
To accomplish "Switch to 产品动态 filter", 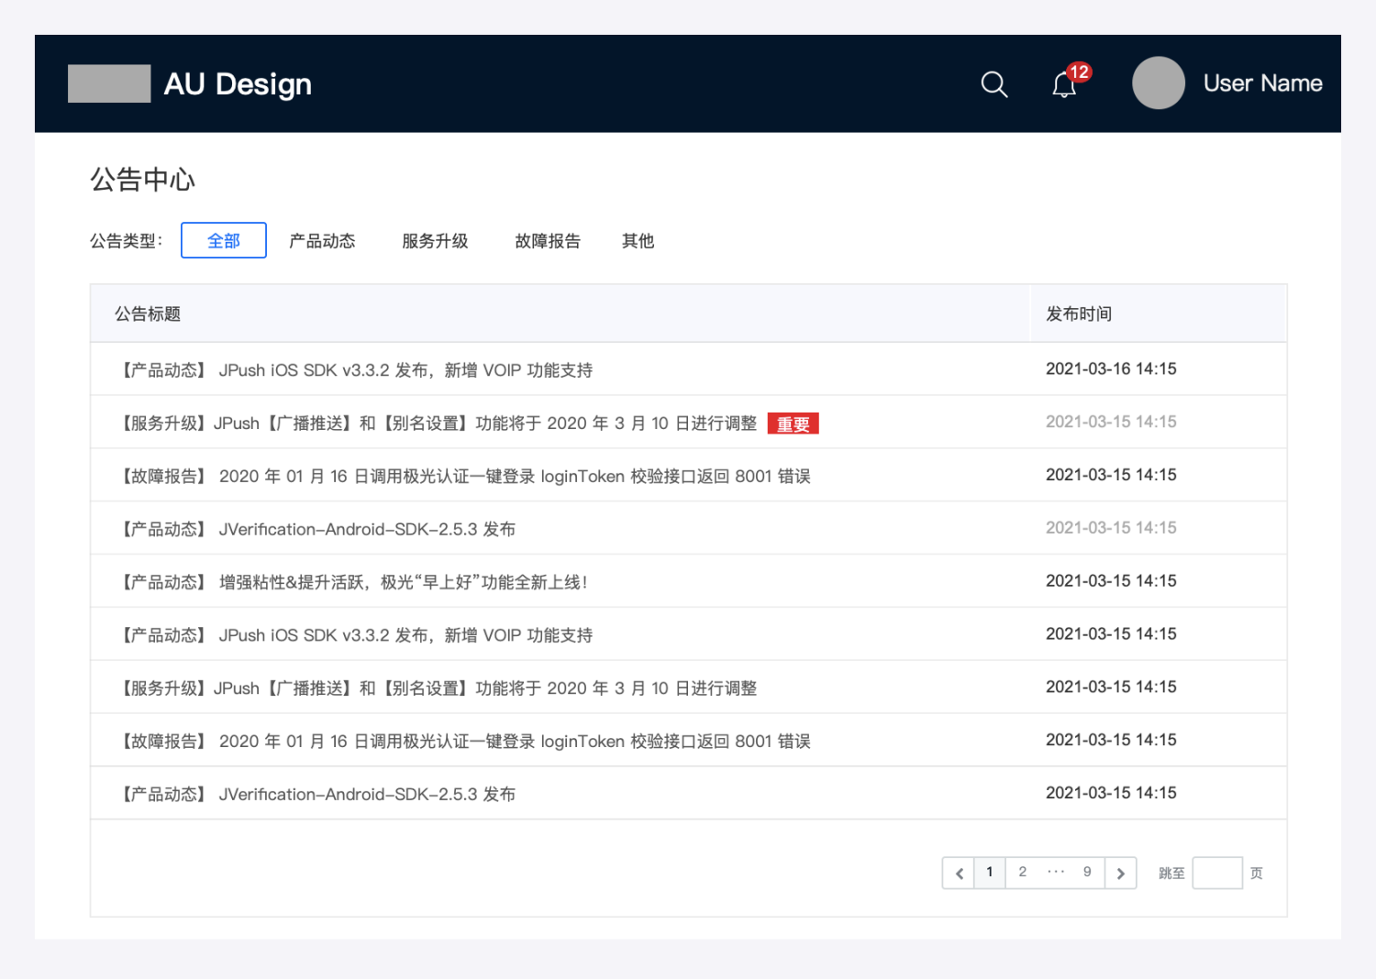I will [322, 241].
